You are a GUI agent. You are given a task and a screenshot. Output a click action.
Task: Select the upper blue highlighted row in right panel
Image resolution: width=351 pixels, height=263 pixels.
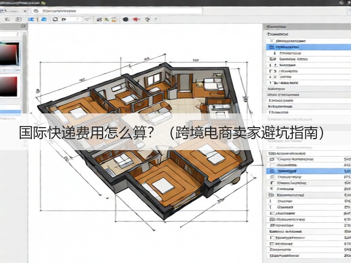[x=308, y=47]
